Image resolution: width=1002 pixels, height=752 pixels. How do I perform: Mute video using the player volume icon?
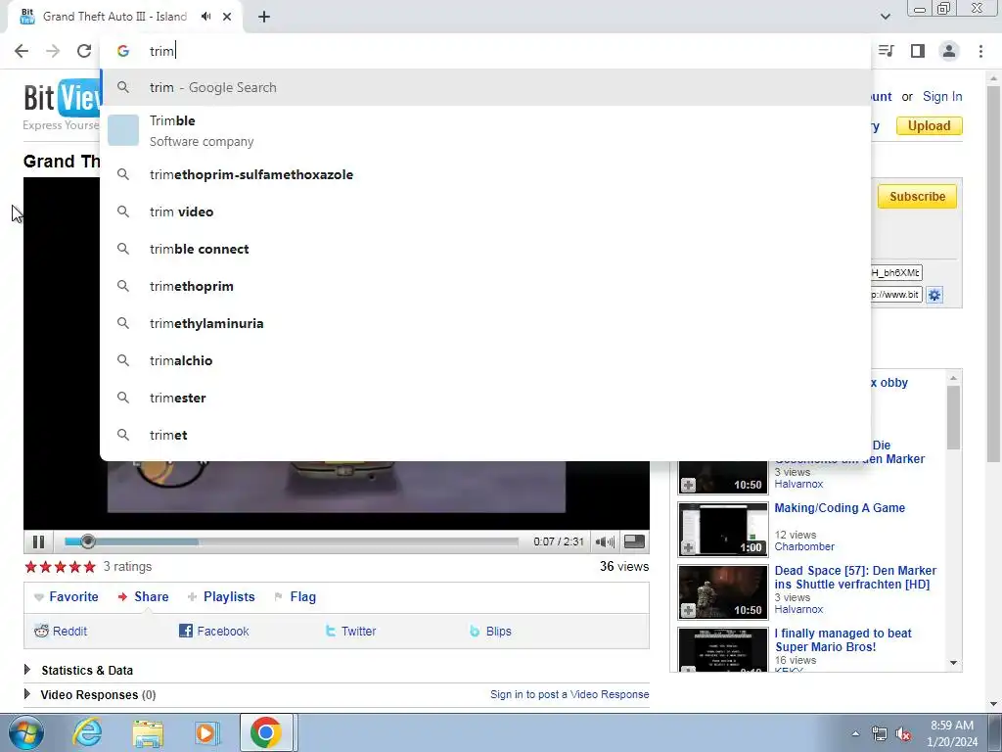pos(605,541)
